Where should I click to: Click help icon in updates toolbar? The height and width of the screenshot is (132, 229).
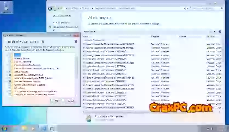pyautogui.click(x=220, y=32)
